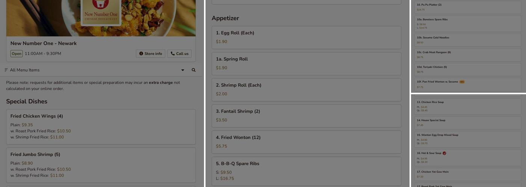
Task: Select 5. B-B-Q Spare Ribs
Action: tap(306, 171)
